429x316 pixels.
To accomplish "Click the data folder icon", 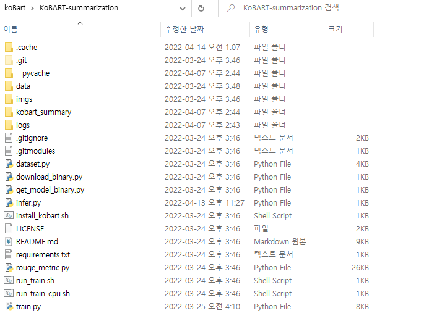I will coord(9,86).
